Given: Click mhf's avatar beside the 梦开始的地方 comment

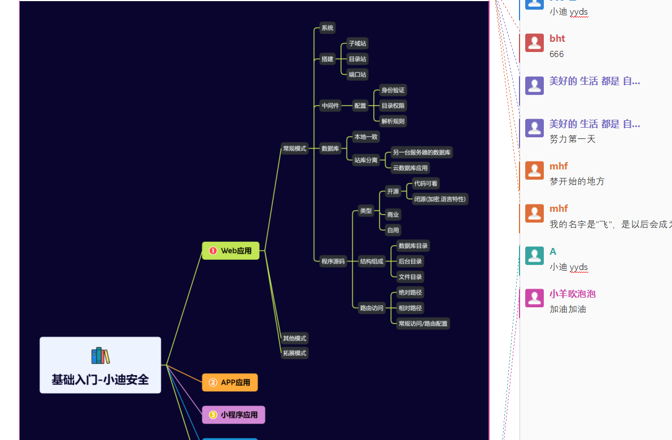Looking at the screenshot, I should (534, 171).
